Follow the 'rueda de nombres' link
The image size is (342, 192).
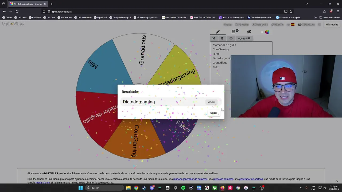point(223,179)
